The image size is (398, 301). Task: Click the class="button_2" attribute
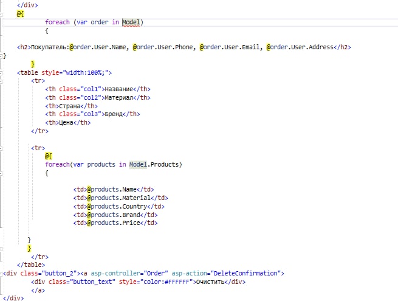click(48, 274)
